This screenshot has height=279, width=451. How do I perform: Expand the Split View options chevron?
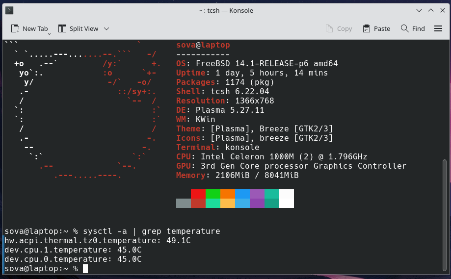pos(106,29)
